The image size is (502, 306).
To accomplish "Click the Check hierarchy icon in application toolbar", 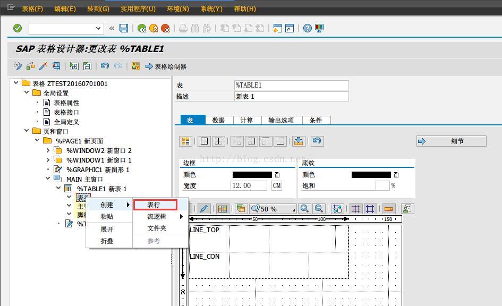I will pos(30,66).
